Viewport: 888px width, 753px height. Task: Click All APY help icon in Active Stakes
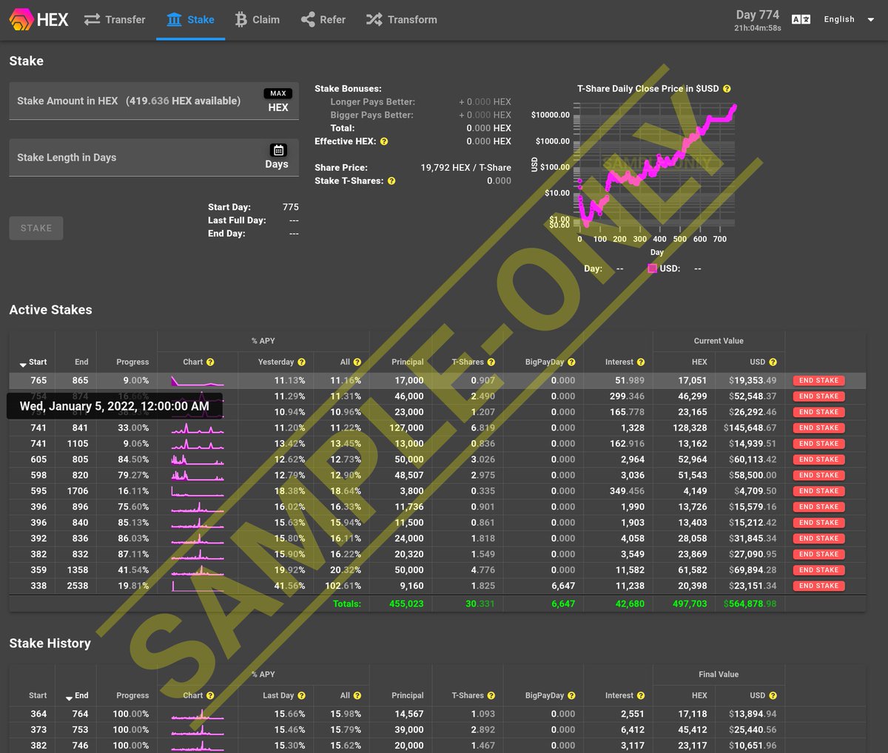pos(357,362)
